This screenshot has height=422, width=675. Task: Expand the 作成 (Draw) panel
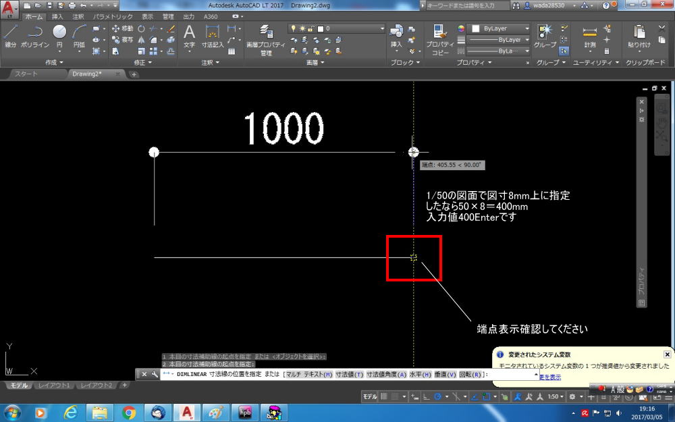pyautogui.click(x=54, y=62)
